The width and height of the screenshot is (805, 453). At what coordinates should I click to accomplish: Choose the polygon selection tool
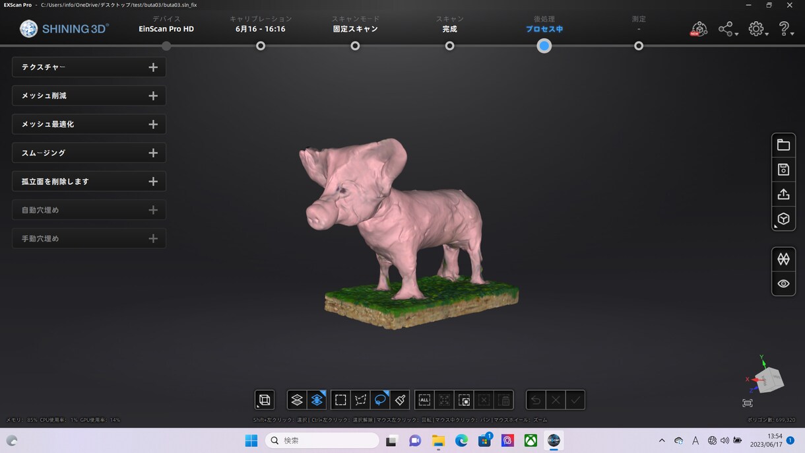[360, 400]
